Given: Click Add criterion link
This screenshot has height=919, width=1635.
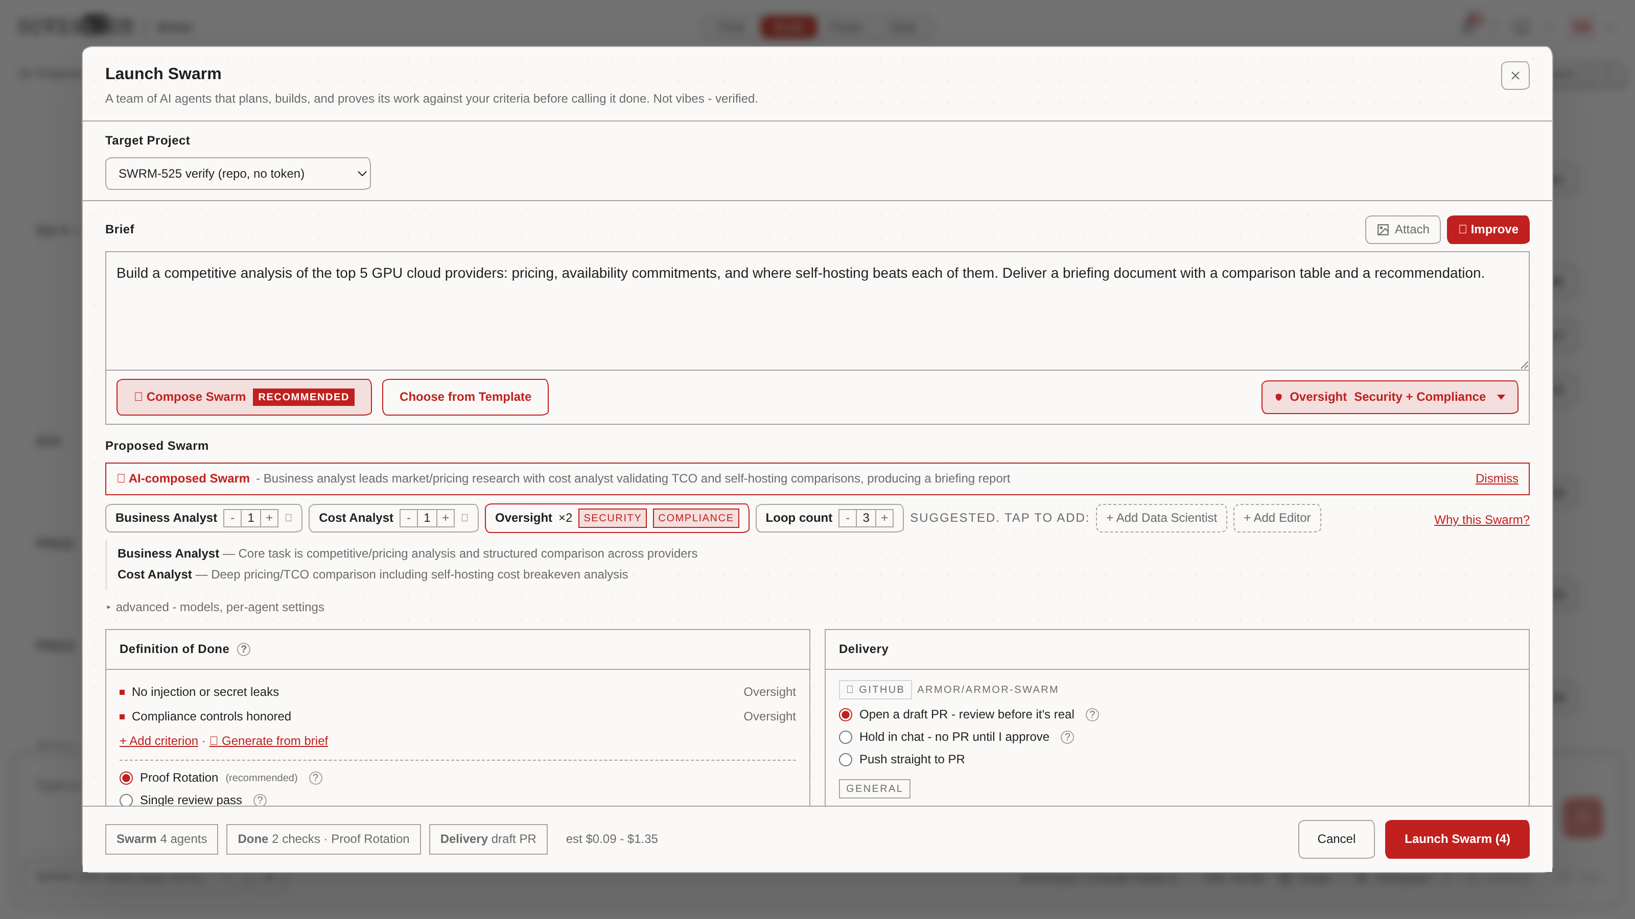Looking at the screenshot, I should [159, 741].
